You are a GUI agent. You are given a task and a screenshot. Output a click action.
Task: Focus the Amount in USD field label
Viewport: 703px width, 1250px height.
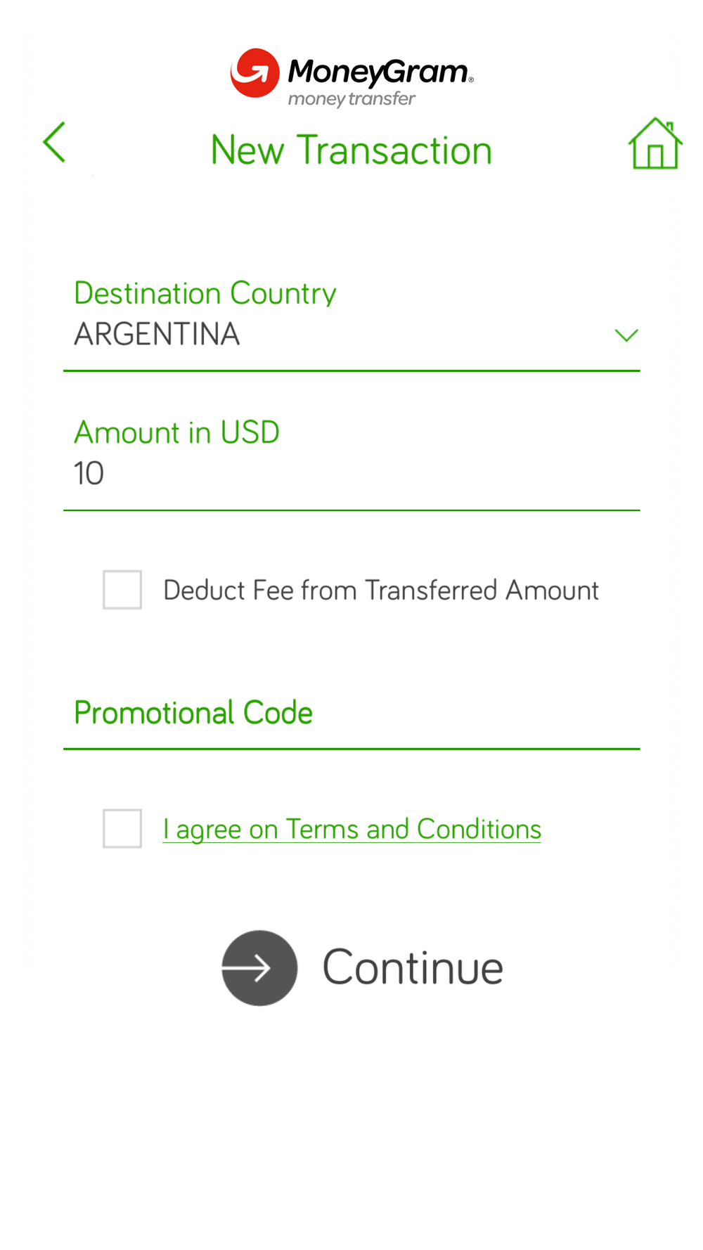(176, 432)
